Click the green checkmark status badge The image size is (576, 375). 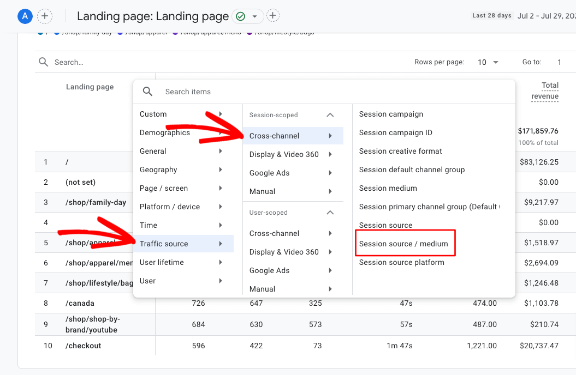click(x=239, y=16)
